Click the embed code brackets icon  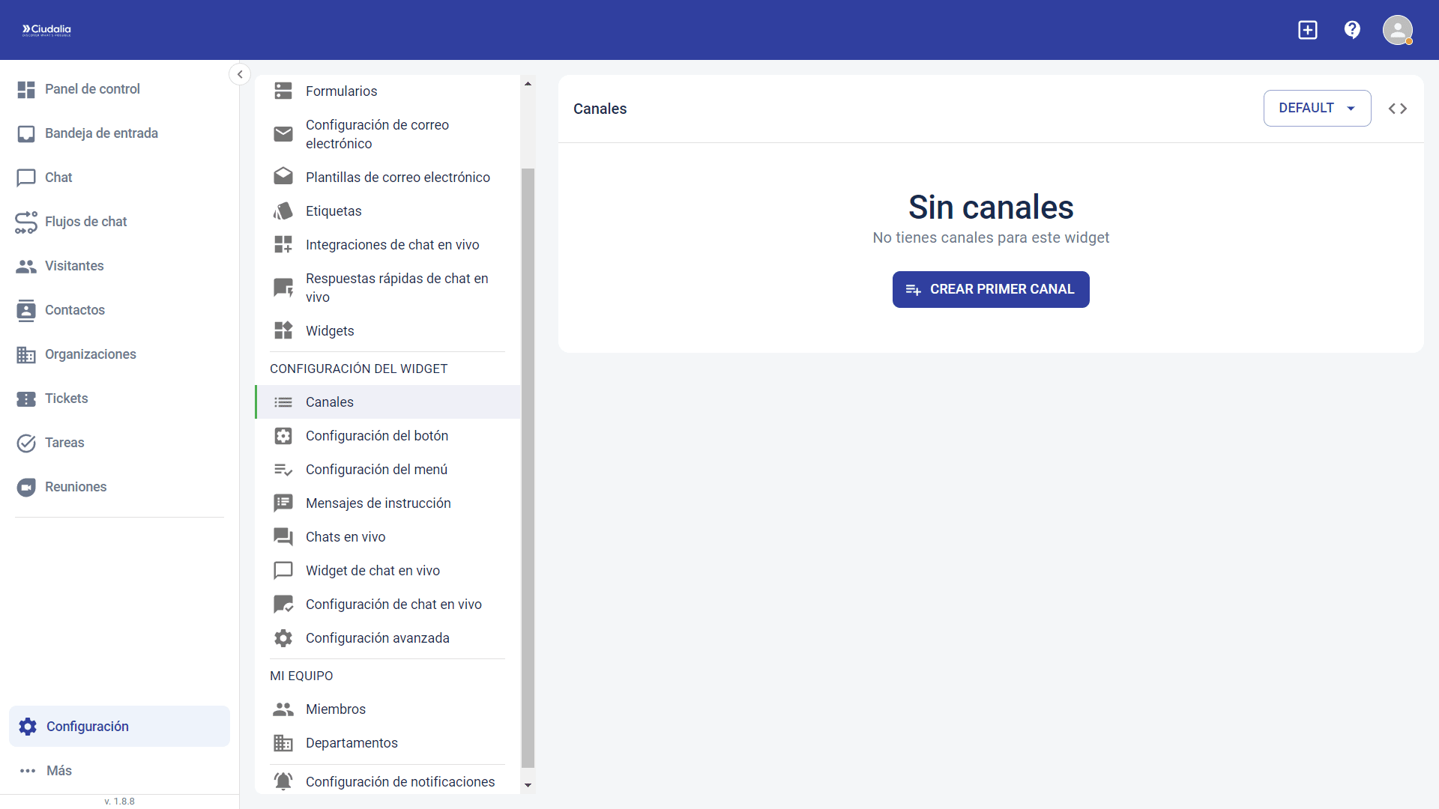click(1397, 109)
